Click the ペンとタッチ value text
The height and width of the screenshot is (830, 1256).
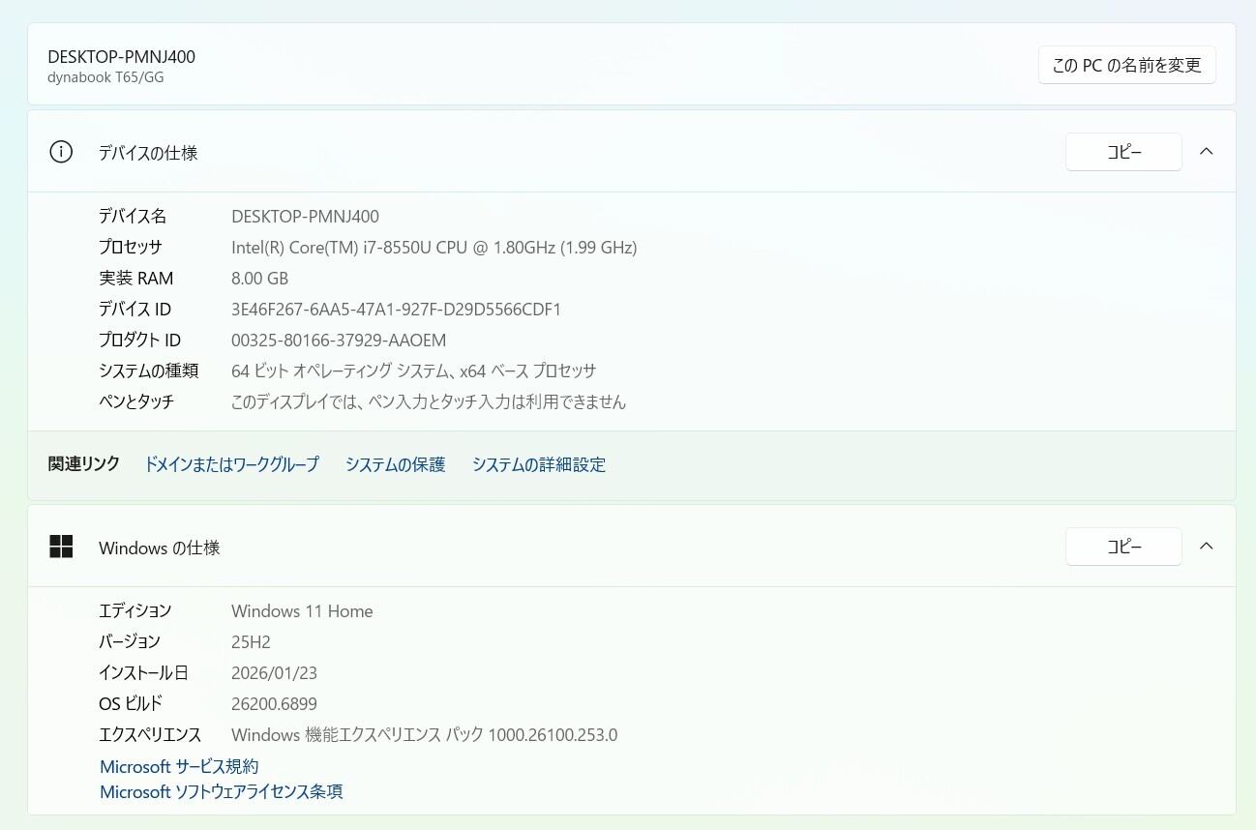[429, 401]
